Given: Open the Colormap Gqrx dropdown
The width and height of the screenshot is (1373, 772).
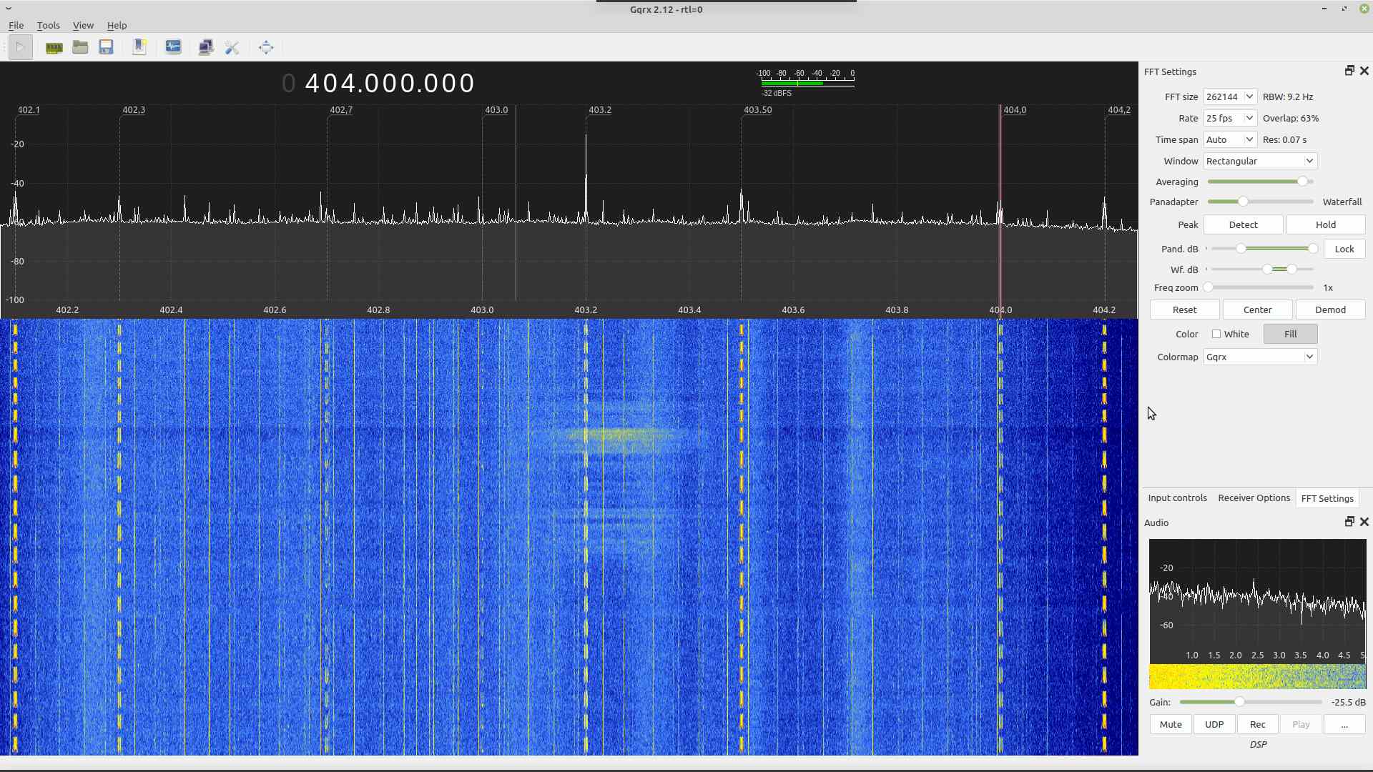Looking at the screenshot, I should 1259,357.
